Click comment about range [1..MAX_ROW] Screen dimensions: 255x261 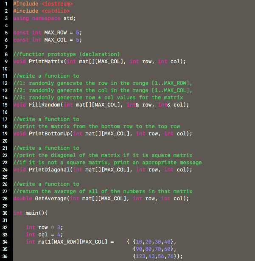(103, 83)
